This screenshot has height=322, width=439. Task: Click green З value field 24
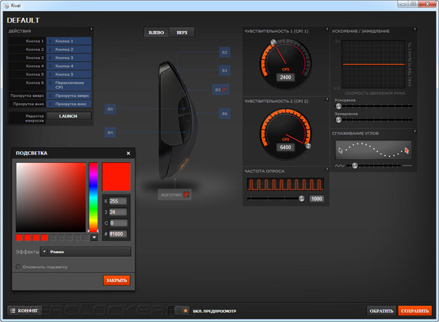[118, 212]
